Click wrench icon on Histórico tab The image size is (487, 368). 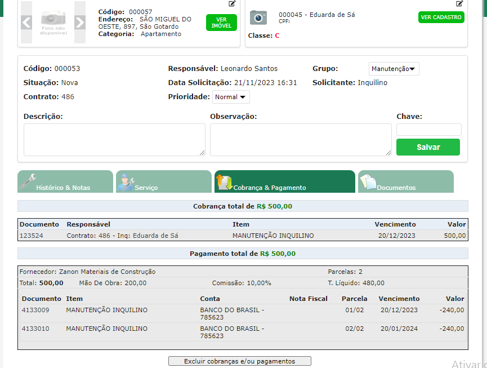coord(28,182)
